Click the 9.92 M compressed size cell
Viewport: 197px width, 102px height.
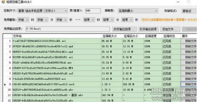pyautogui.click(x=133, y=63)
